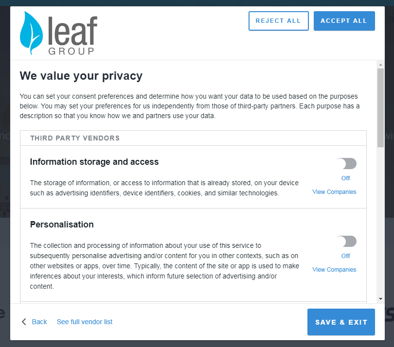This screenshot has width=394, height=347.
Task: Click the Off label under Information storage toggle
Action: coord(345,178)
